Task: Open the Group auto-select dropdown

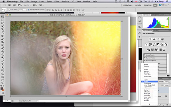Action: pyautogui.click(x=22, y=10)
